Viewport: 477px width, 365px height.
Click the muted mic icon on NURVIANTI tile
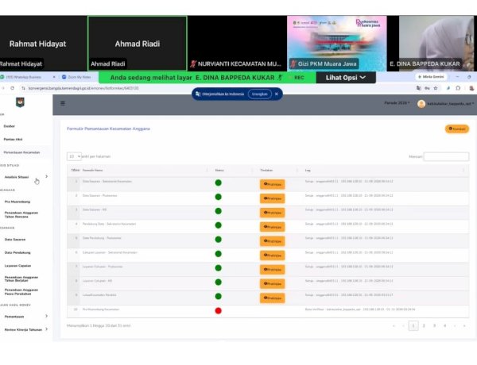[x=193, y=63]
